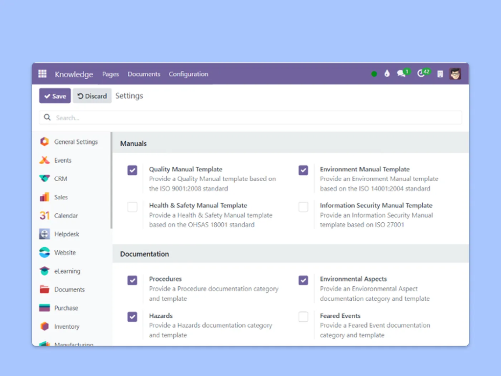Open the activities clock icon with 42 badge
501x376 pixels.
421,74
